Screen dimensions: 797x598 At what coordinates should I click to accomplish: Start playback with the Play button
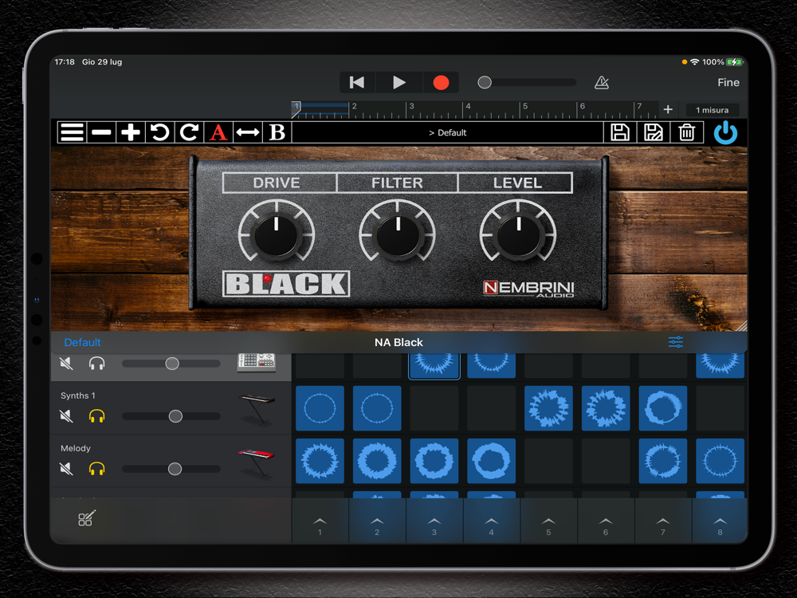[399, 82]
